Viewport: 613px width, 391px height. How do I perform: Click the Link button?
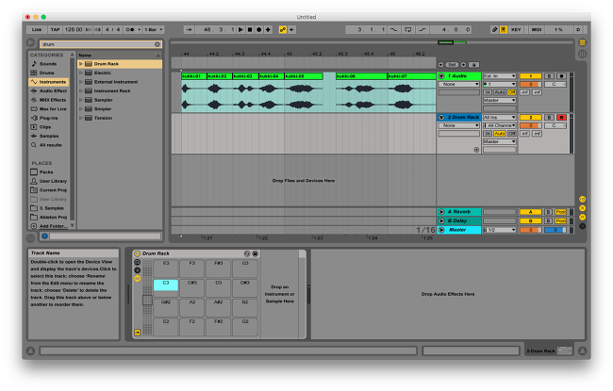coord(37,30)
